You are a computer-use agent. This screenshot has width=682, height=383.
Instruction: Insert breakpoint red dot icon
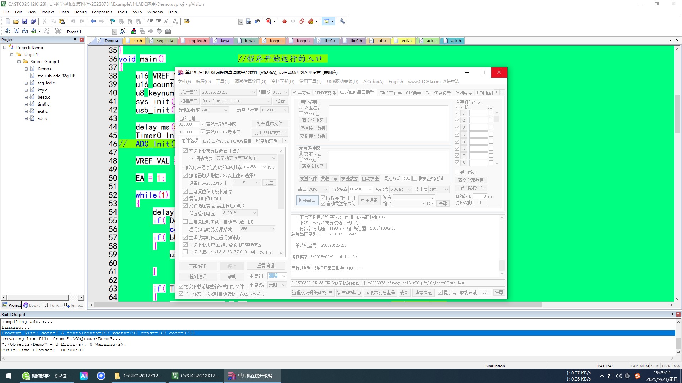click(284, 21)
